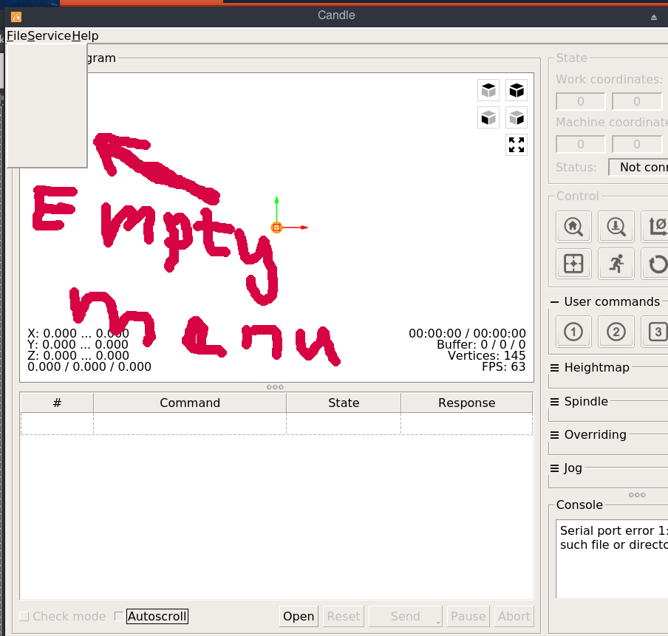Expand the Spindle panel
Image resolution: width=668 pixels, height=636 pixels.
pos(554,402)
